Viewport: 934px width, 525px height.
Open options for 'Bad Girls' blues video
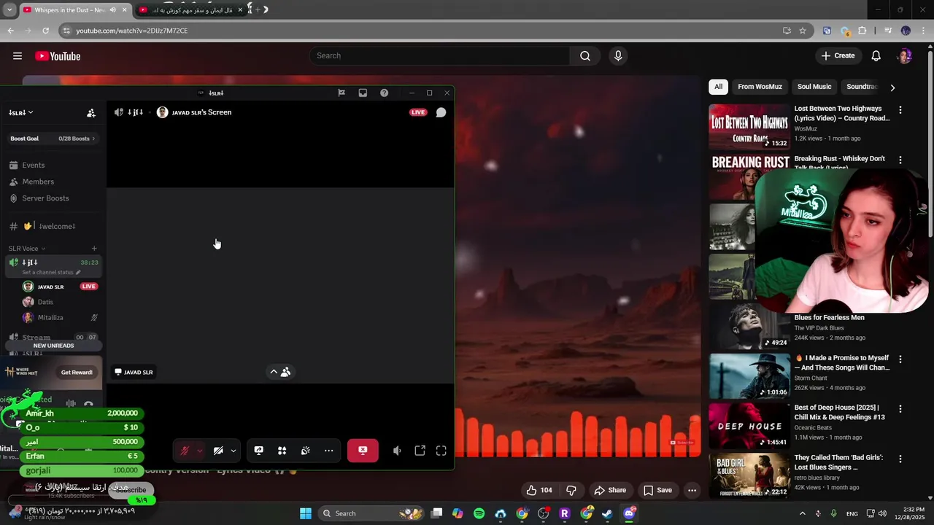[900, 459]
